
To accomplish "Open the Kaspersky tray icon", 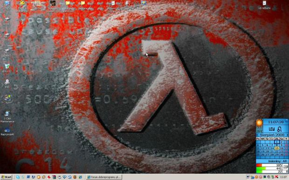I will (x=277, y=177).
